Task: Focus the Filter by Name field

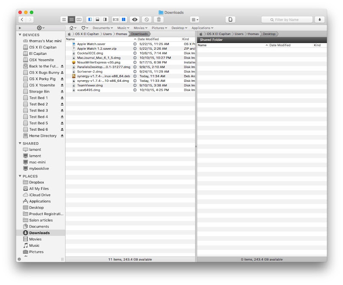Action: (287, 20)
